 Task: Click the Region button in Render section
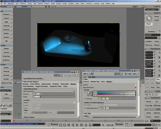[6, 68]
